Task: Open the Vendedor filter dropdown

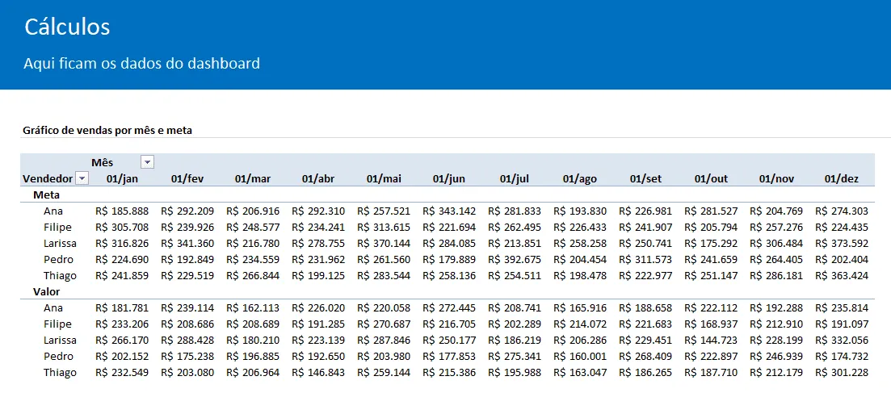Action: tap(82, 179)
